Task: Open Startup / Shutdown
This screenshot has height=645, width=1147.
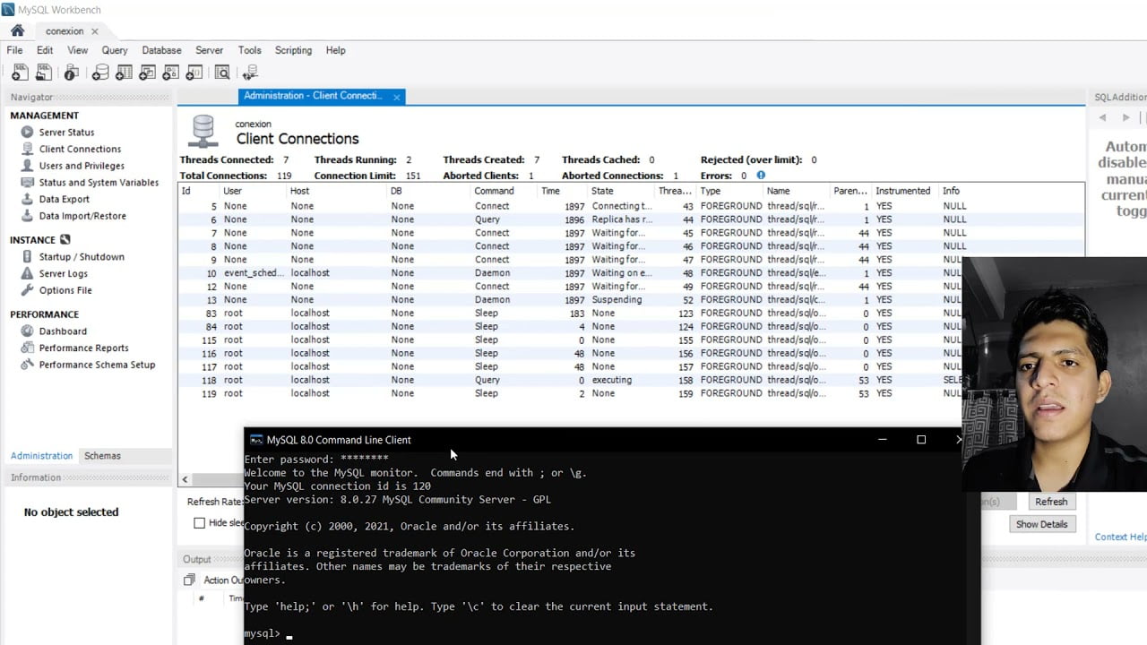Action: 82,257
